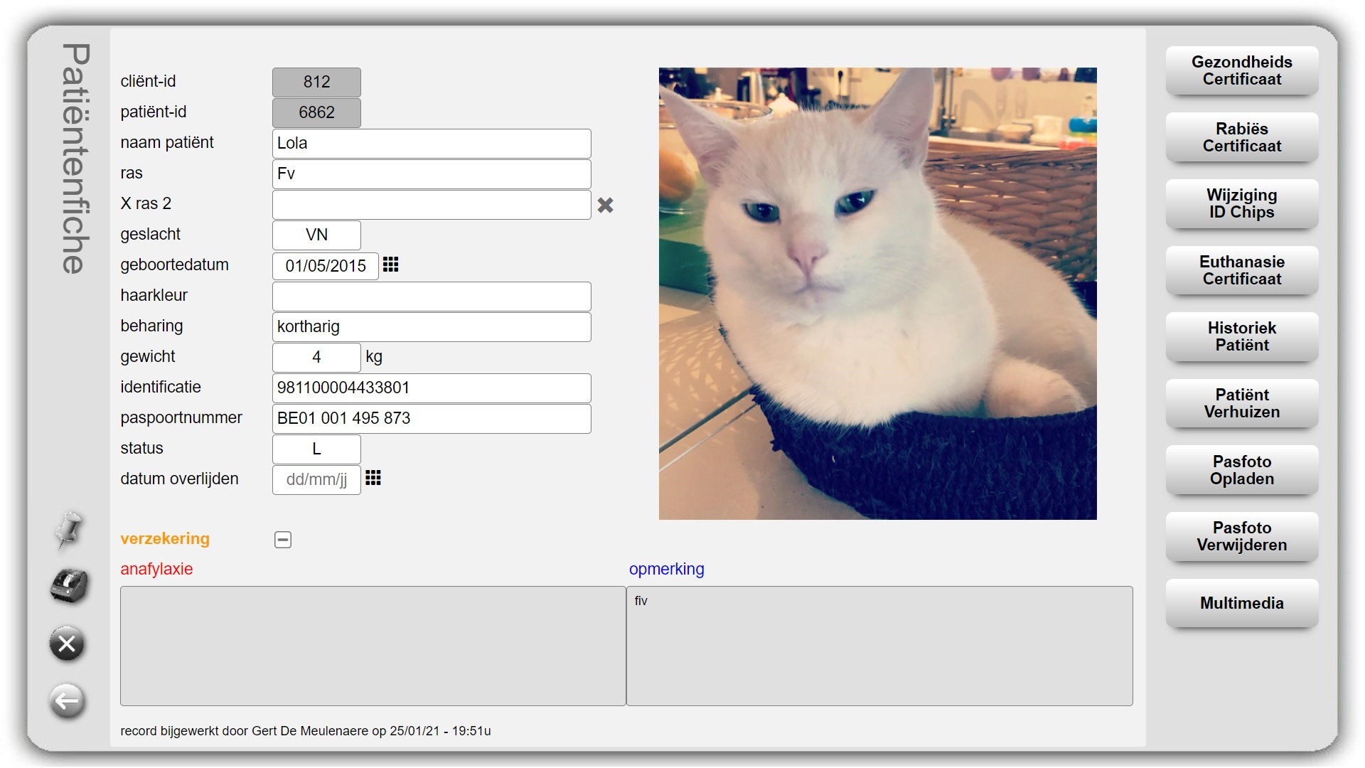Click the empty X ras 2 field
The width and height of the screenshot is (1365, 768).
point(432,205)
